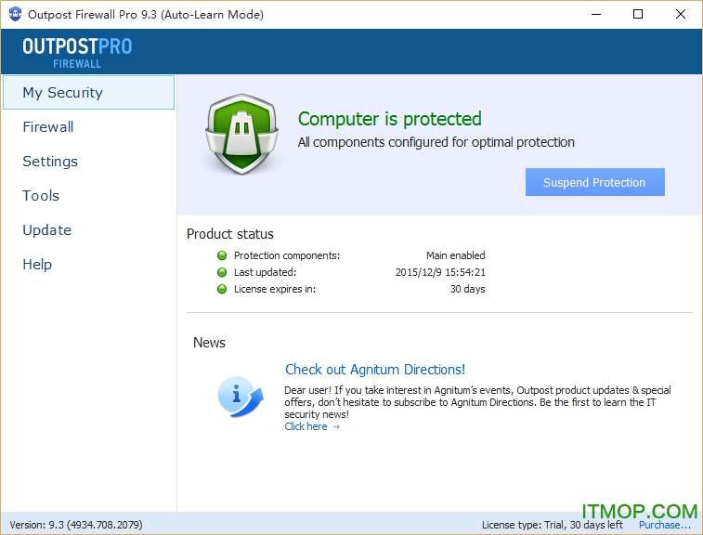Click the Main enabled protection status value
This screenshot has height=535, width=703.
click(x=455, y=255)
